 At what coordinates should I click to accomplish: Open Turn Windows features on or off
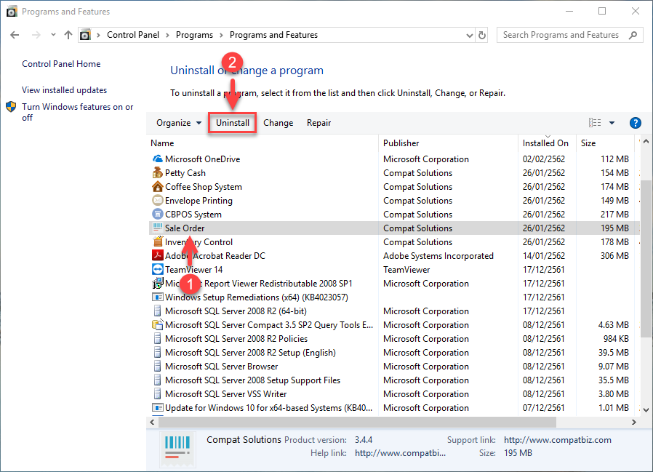(78, 112)
